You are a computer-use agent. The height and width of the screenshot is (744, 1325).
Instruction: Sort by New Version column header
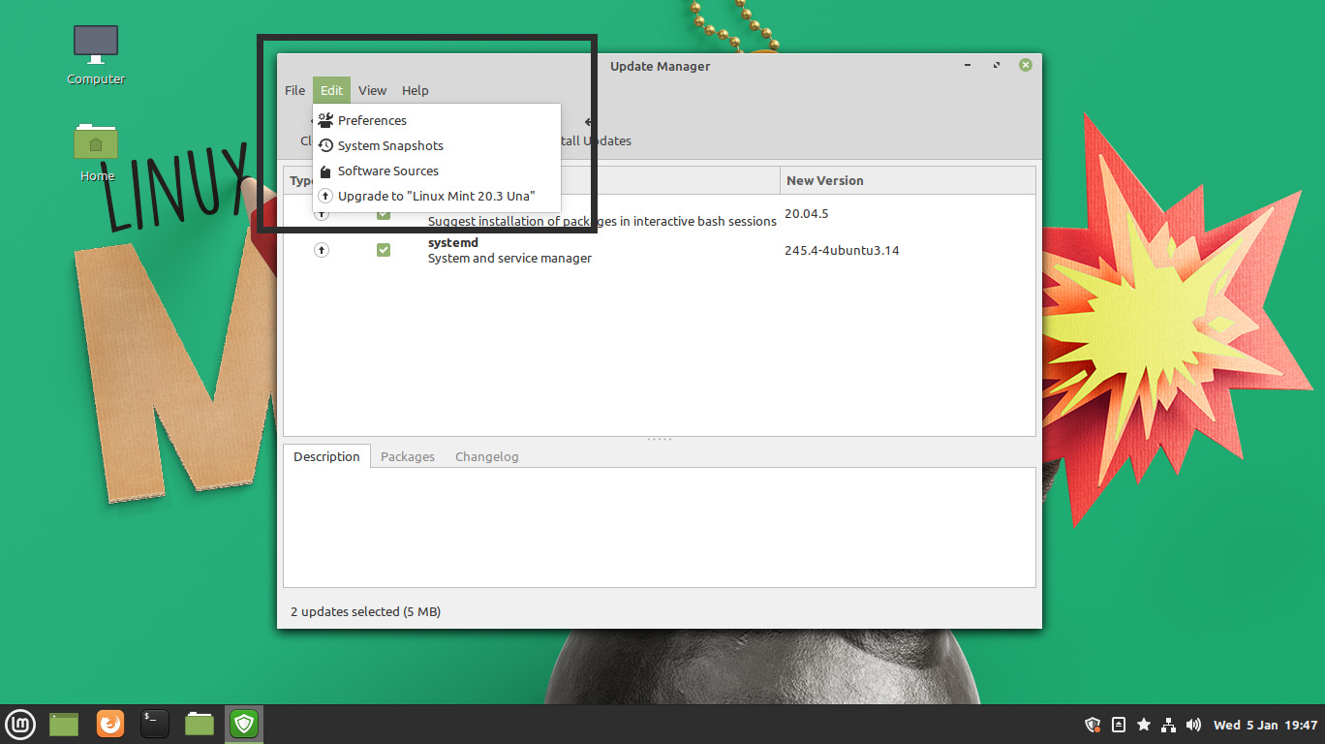point(908,180)
